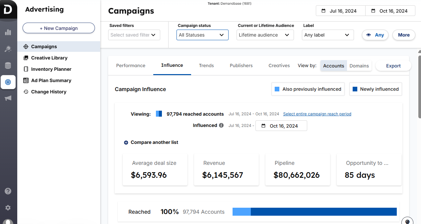
Task: Open the Publishers tab
Action: coord(241,65)
